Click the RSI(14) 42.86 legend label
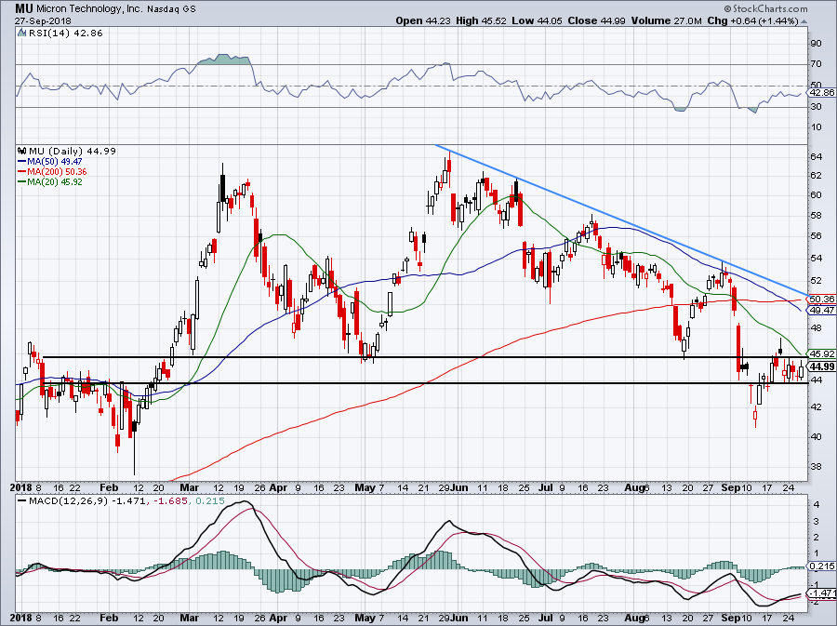Screen dimensions: 837x626 (65, 33)
